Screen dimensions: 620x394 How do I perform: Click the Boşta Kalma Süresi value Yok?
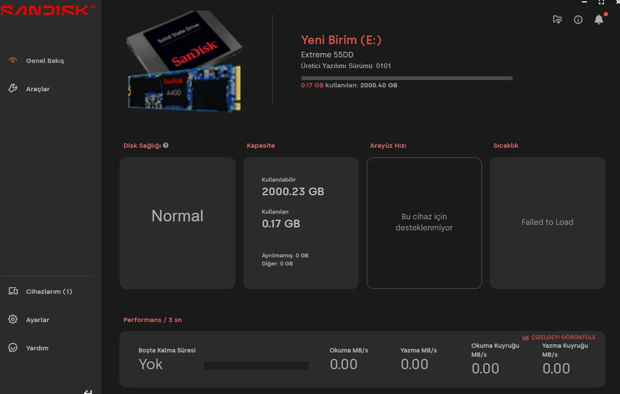(151, 364)
